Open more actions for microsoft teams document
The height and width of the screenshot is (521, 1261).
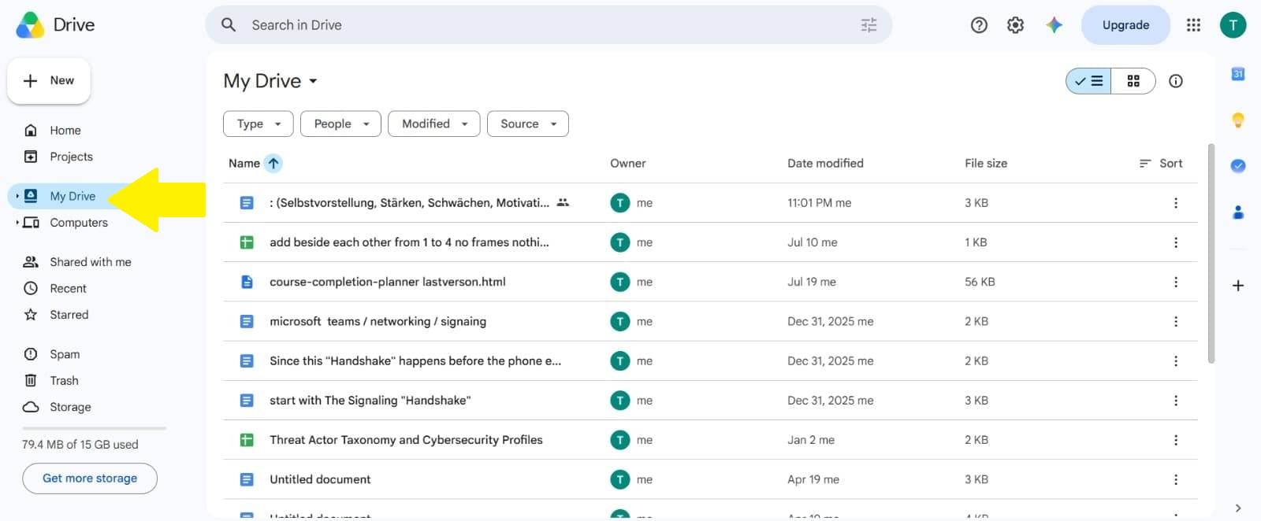click(x=1176, y=321)
